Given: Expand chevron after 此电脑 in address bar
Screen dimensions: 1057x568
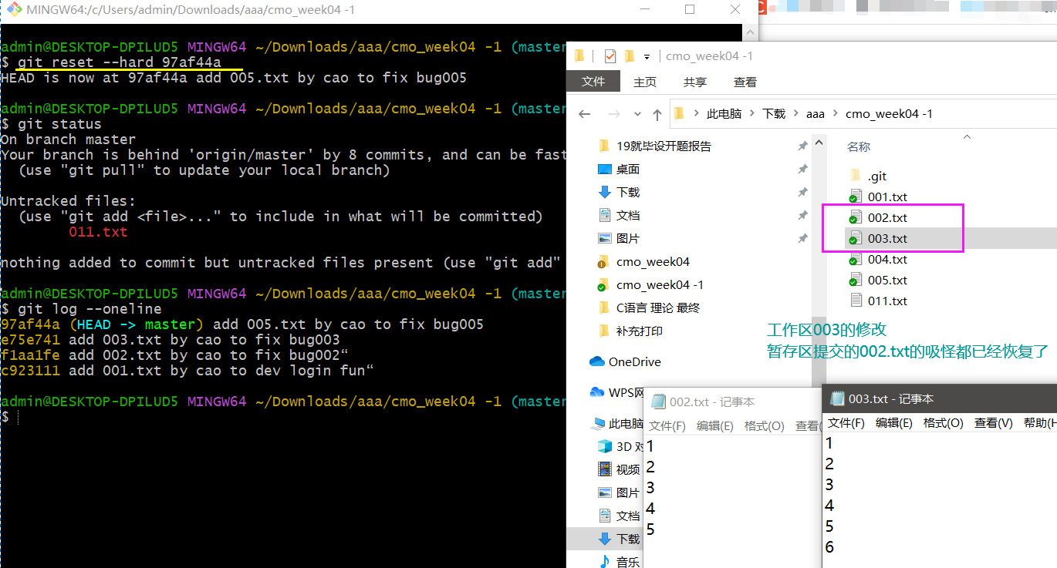Looking at the screenshot, I should tap(752, 114).
